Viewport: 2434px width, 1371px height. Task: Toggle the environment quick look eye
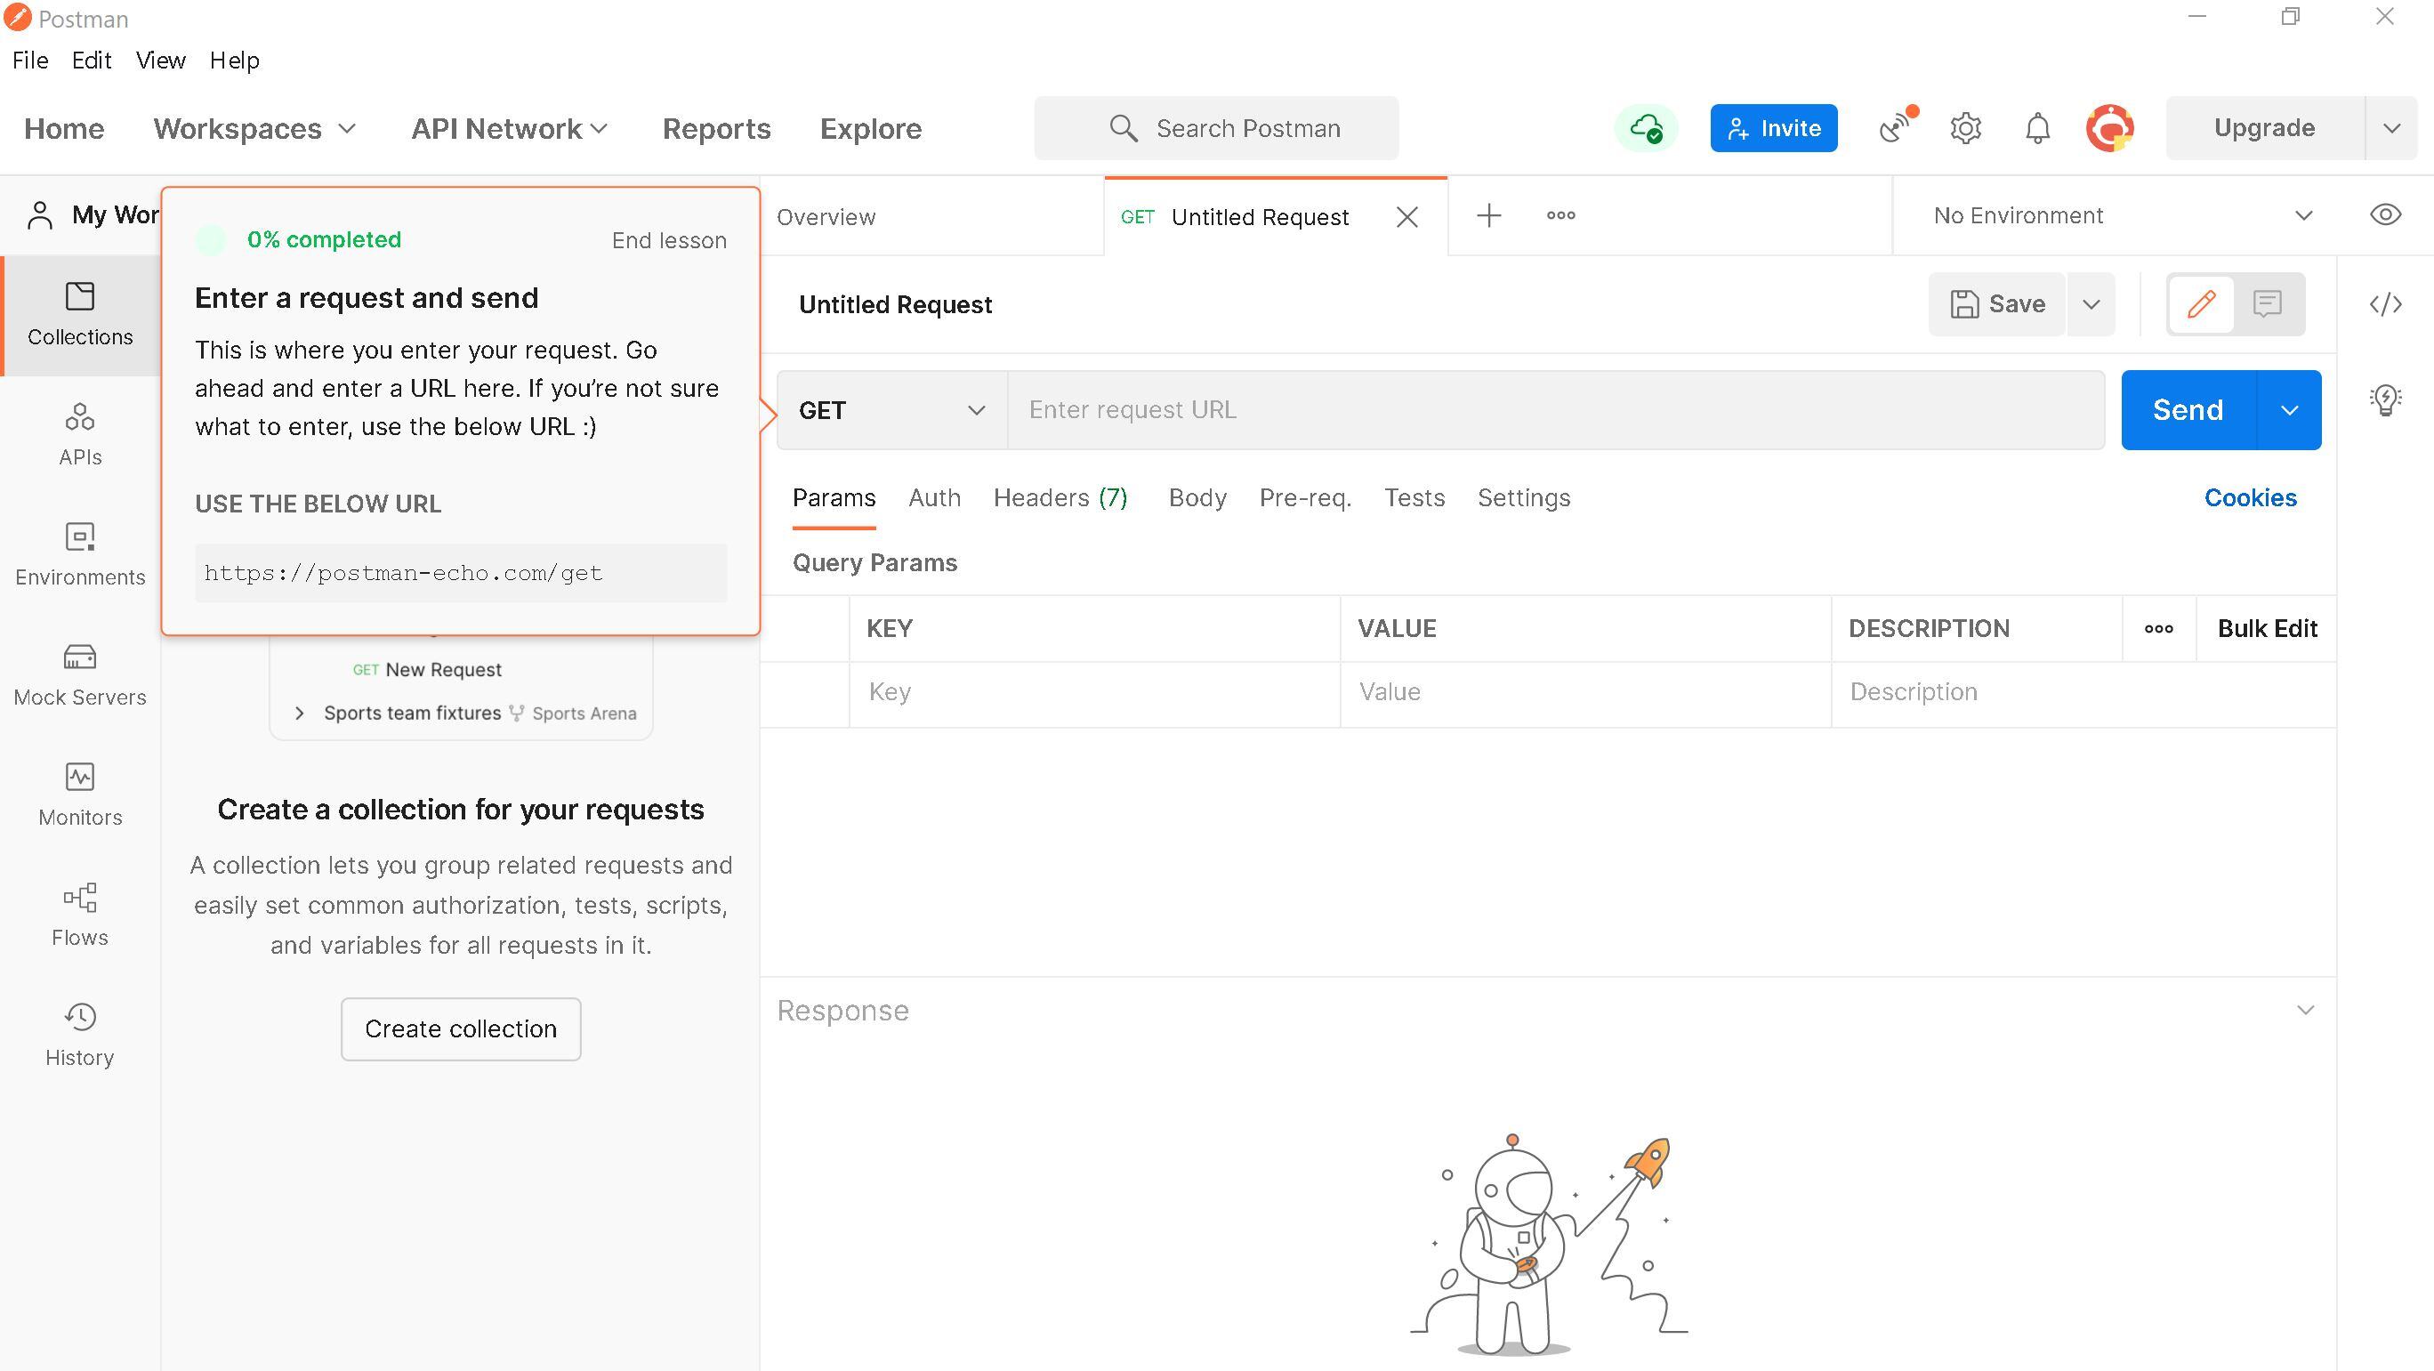[x=2385, y=215]
